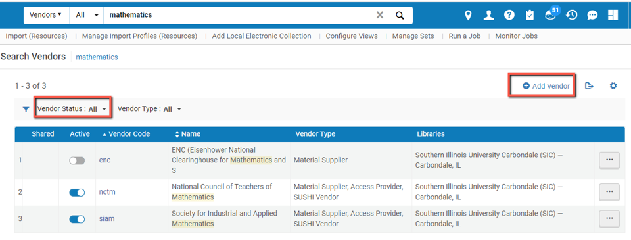Sort by Vendor Code column header
631x240 pixels.
pyautogui.click(x=126, y=134)
